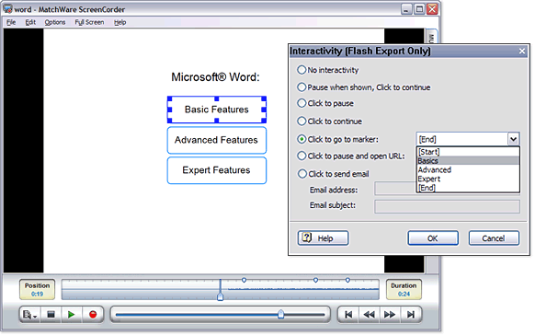This screenshot has height=336, width=535.
Task: Click the fast-forward double-arrow button
Action: click(x=390, y=315)
